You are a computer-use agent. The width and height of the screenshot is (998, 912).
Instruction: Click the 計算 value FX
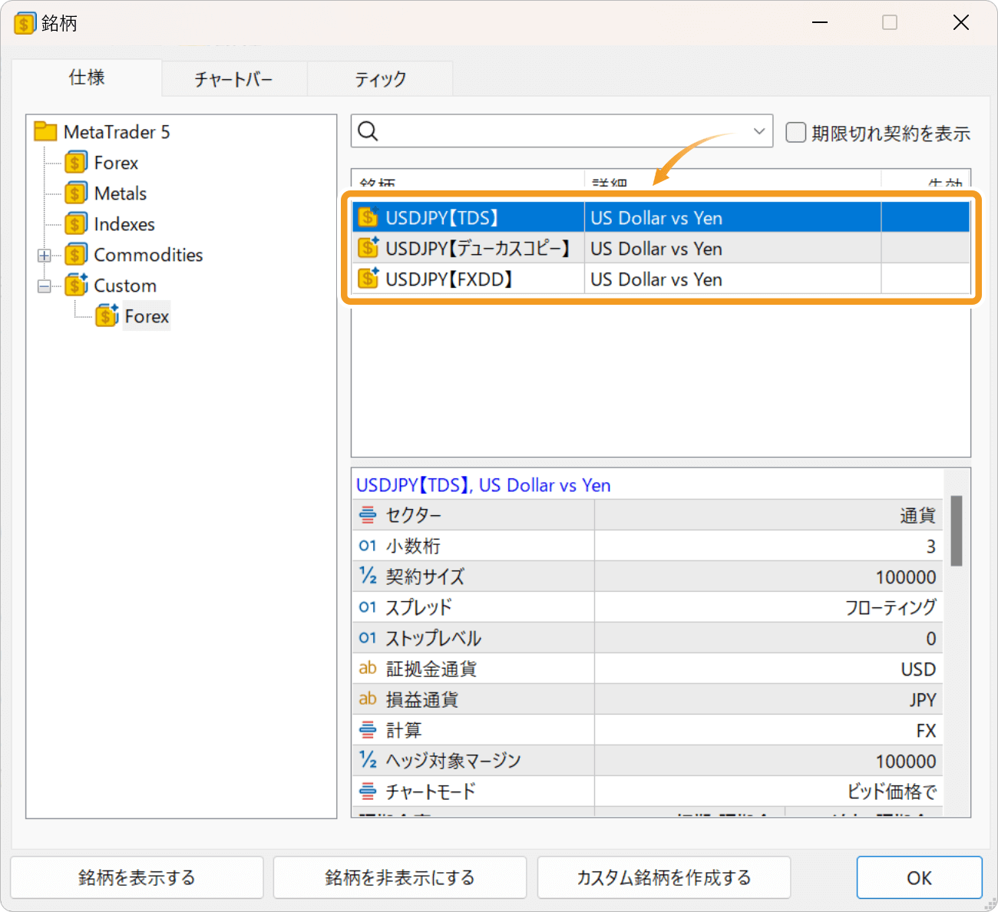[x=927, y=731]
